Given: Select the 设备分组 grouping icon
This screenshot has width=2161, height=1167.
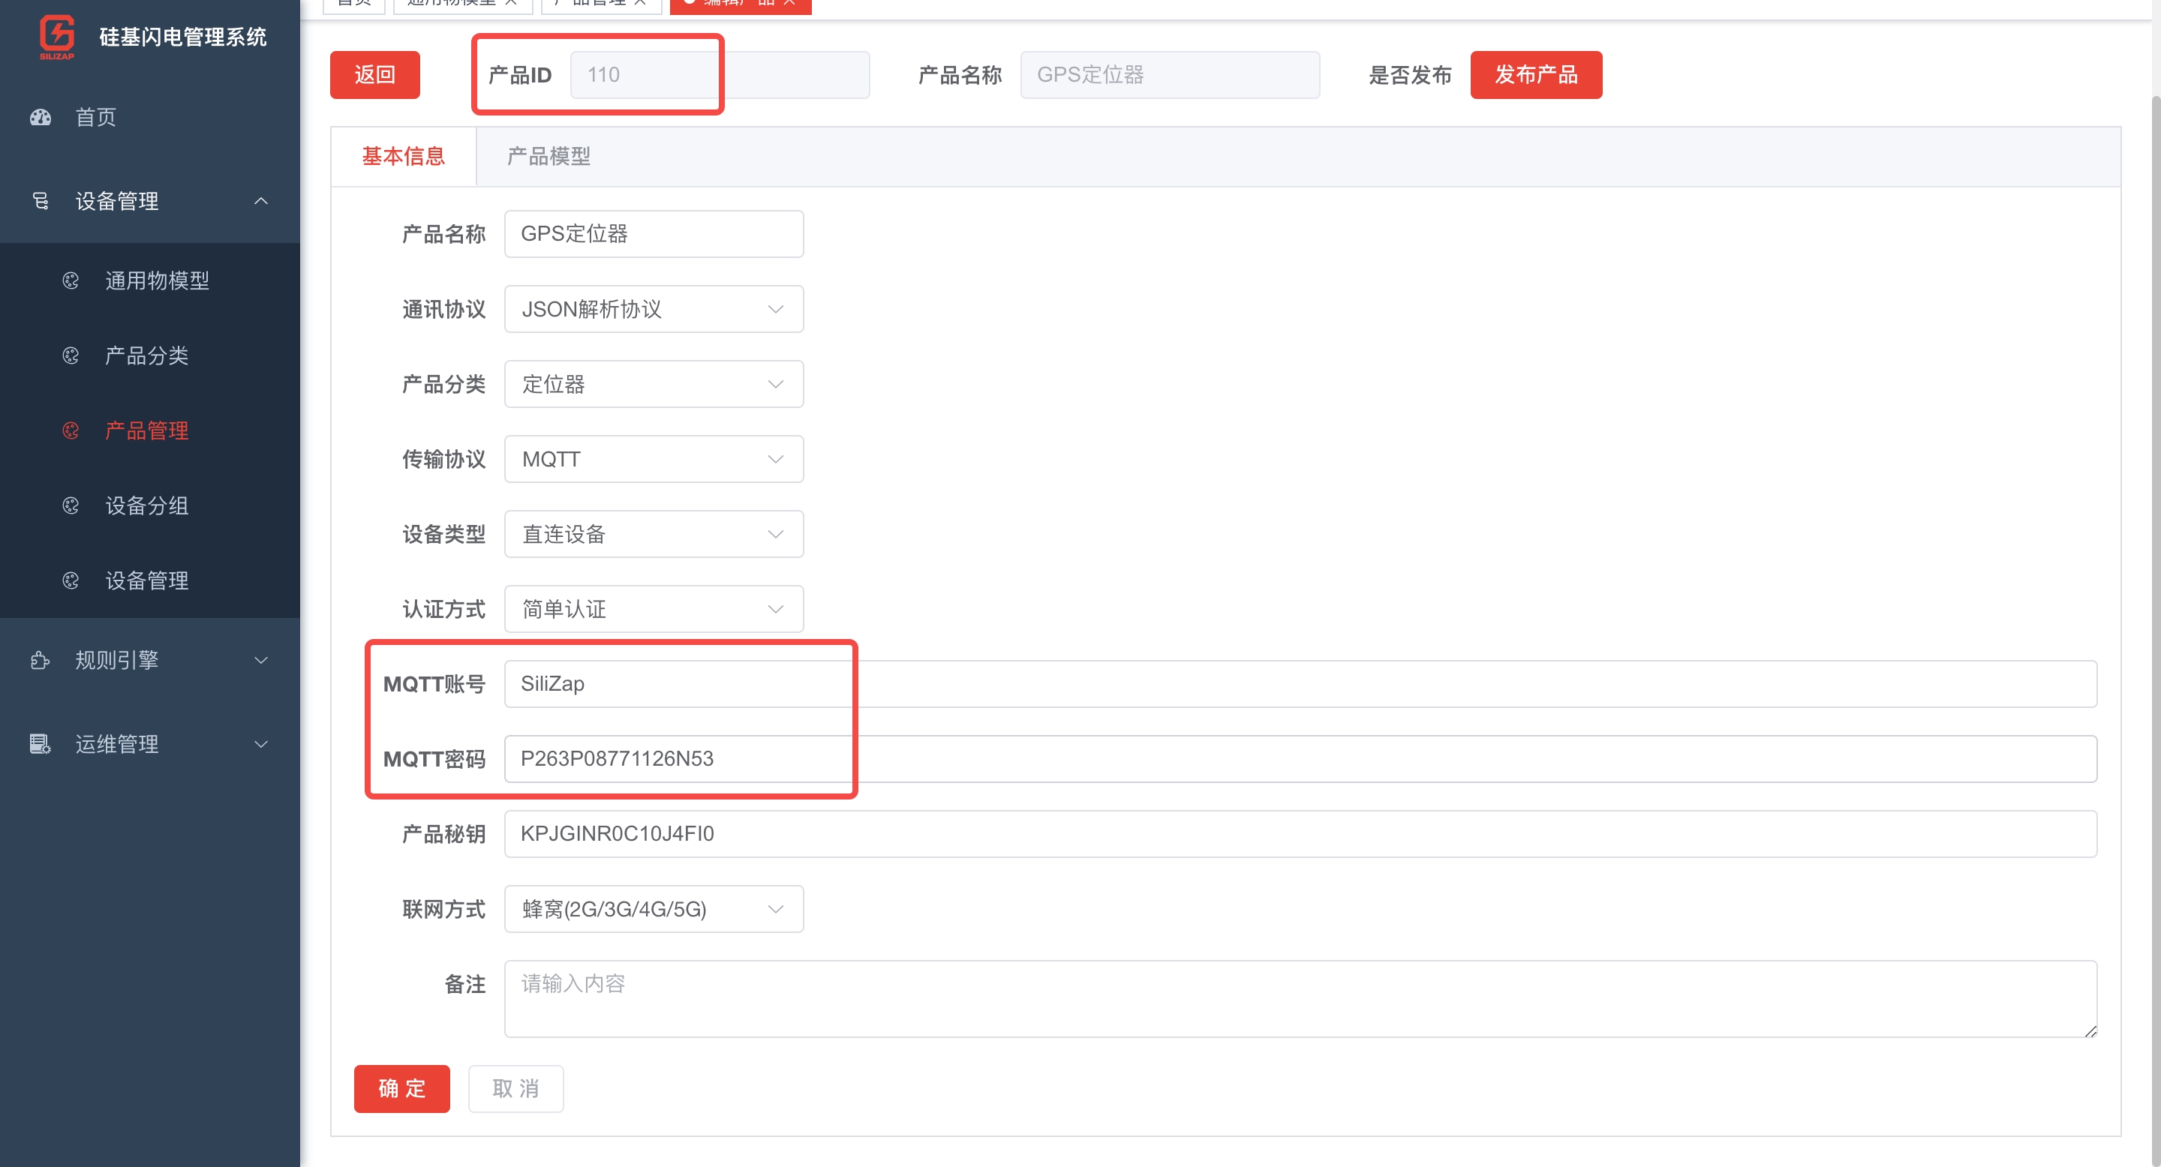Looking at the screenshot, I should (71, 505).
